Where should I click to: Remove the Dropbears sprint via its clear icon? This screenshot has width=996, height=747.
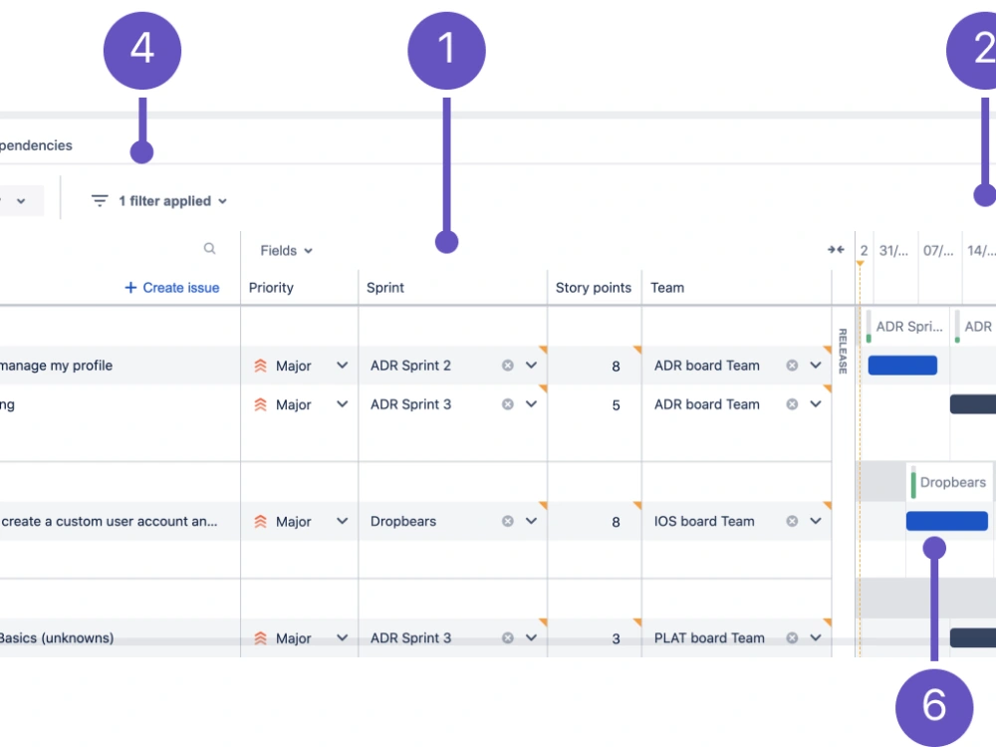click(x=506, y=521)
